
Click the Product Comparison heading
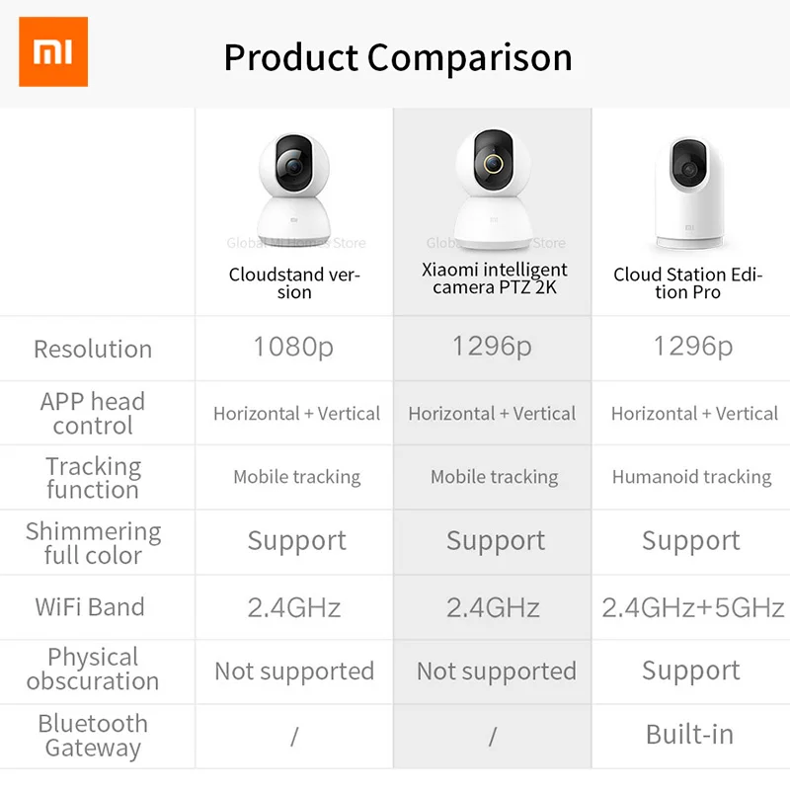click(397, 57)
